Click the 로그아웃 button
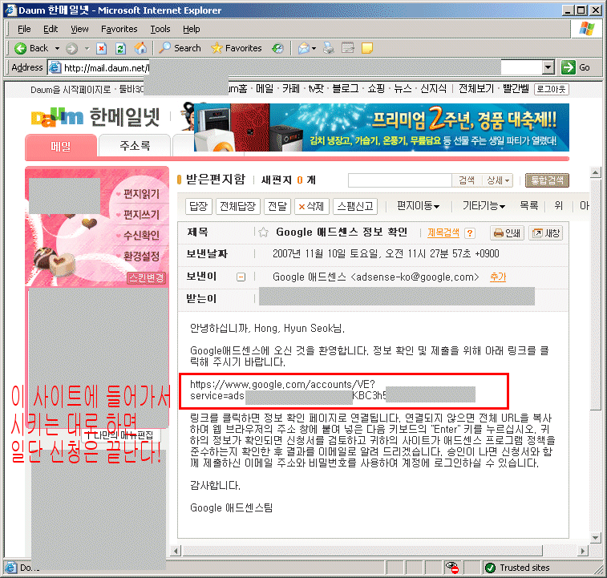 pyautogui.click(x=551, y=90)
